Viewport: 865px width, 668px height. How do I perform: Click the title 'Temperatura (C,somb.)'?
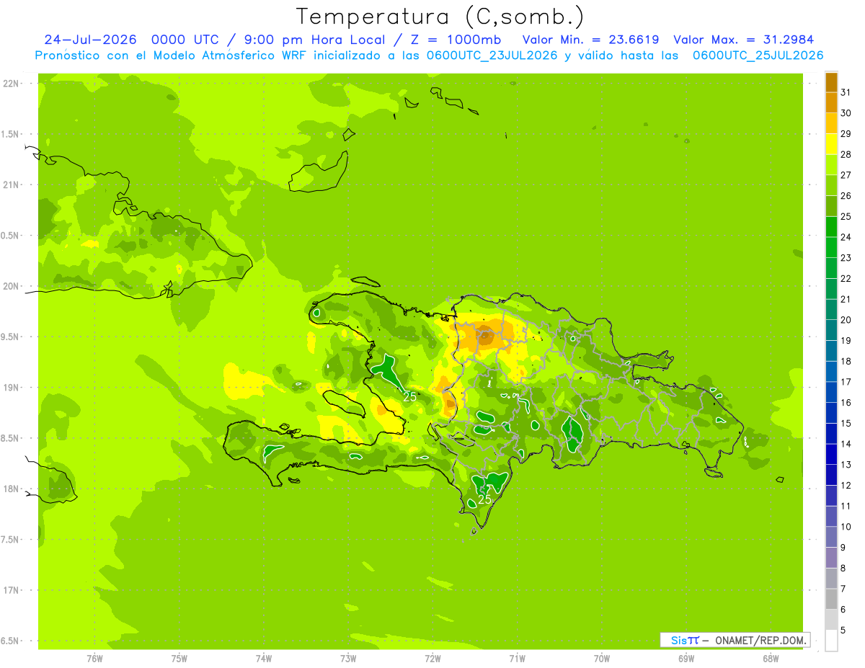440,17
